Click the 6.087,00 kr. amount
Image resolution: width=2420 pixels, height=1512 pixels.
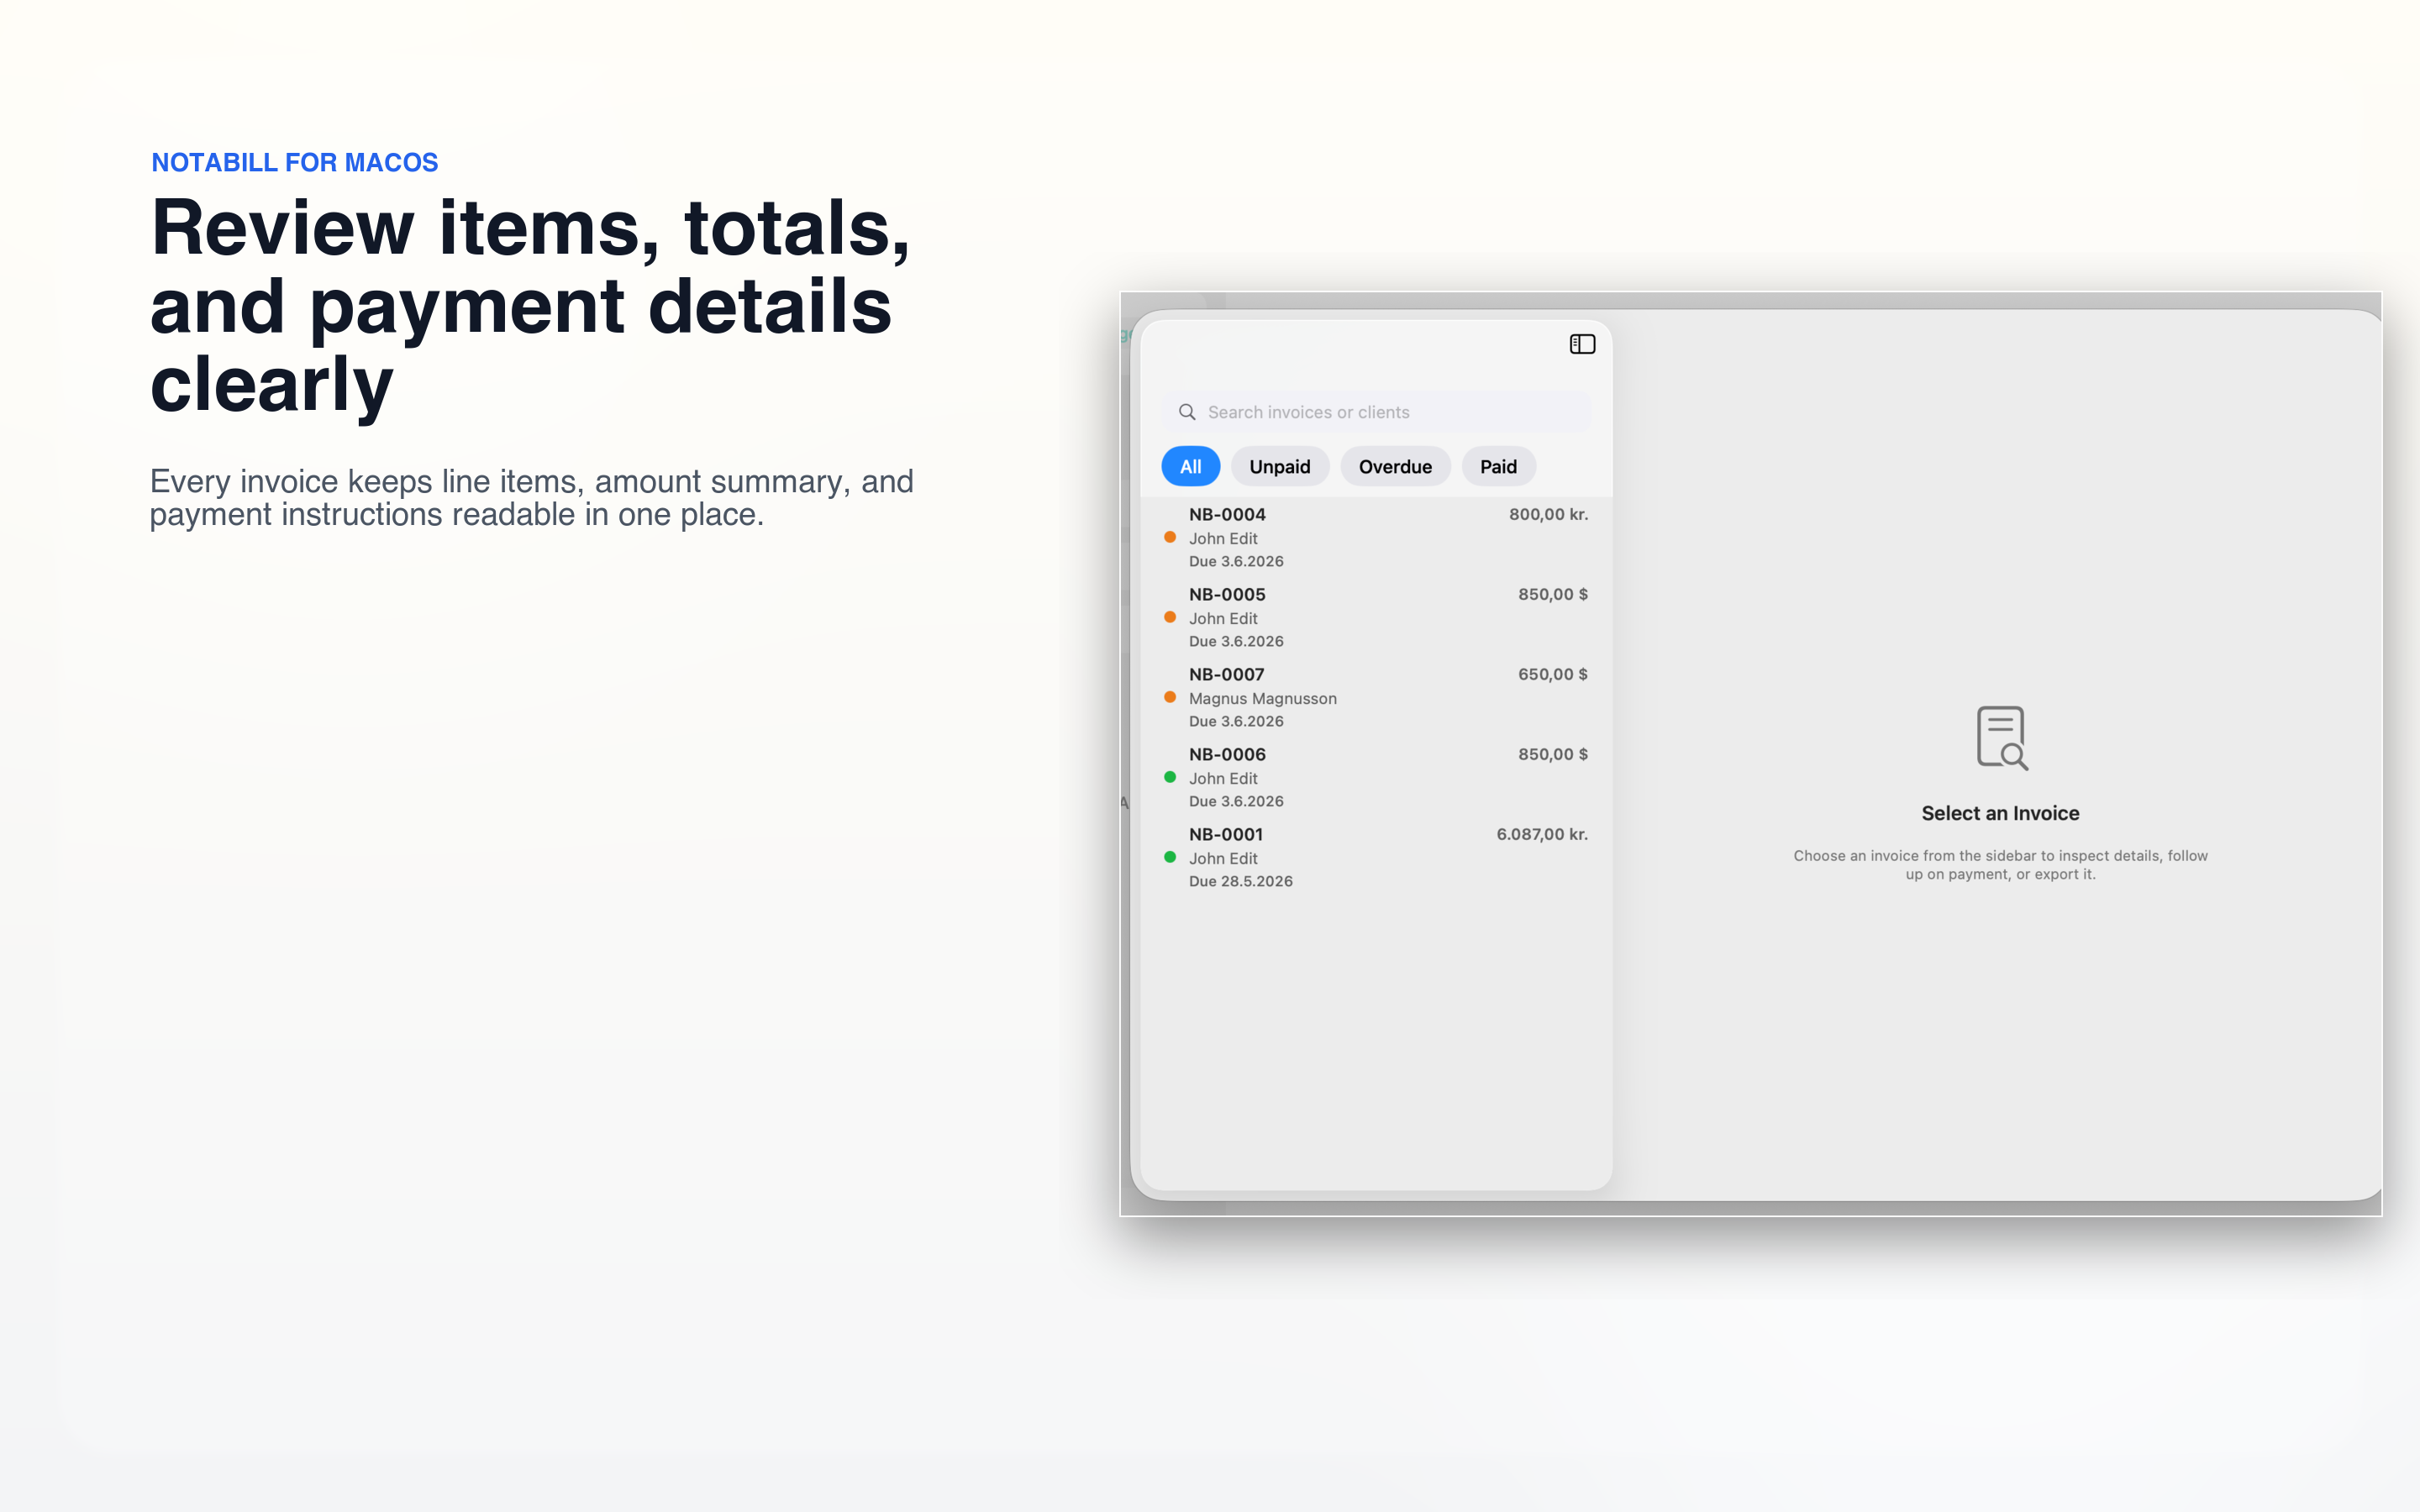(1542, 834)
